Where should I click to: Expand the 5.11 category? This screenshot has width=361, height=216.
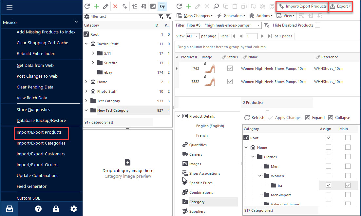pos(93,53)
